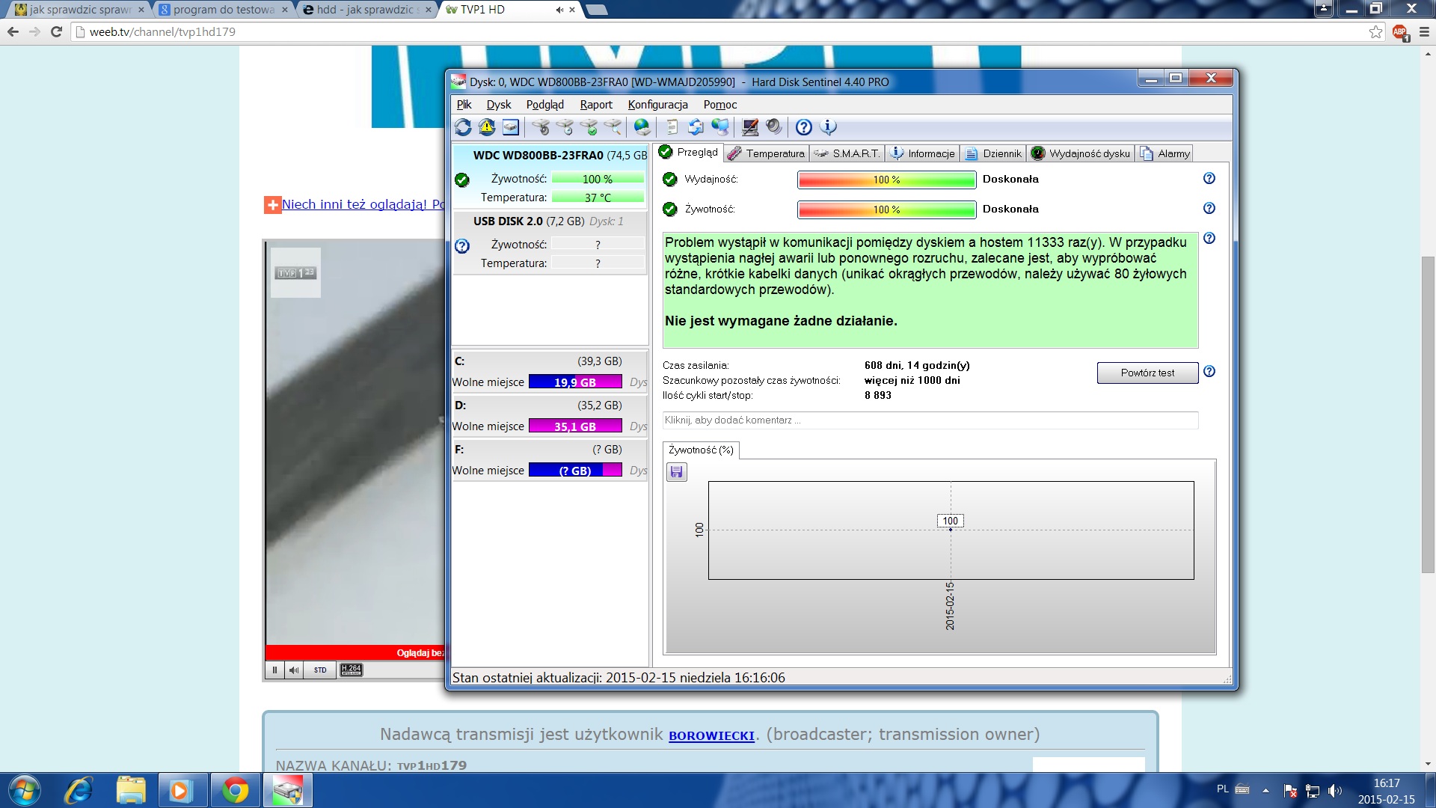Click the disk with clock test icon
Screen dimensions: 1436x808
point(565,127)
